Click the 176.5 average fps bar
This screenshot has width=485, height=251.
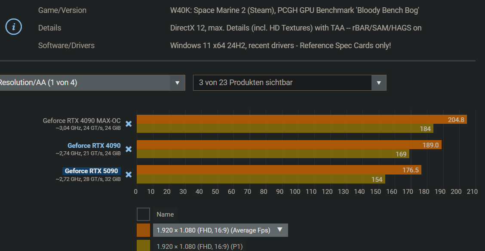pyautogui.click(x=279, y=170)
